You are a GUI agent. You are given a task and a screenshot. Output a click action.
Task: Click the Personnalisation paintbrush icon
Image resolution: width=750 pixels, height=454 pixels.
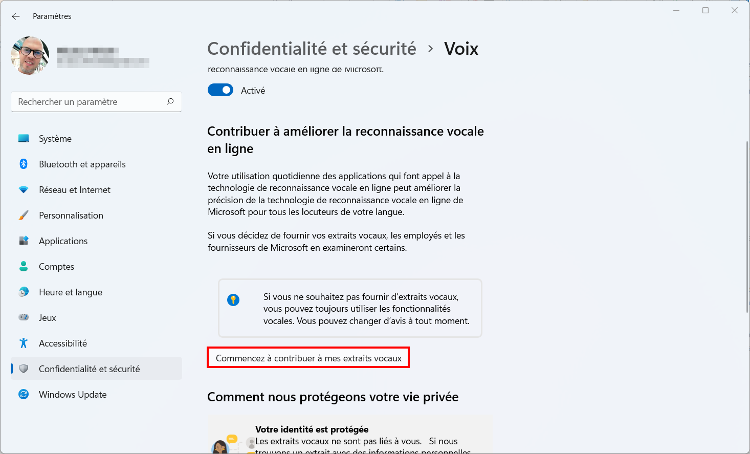(x=24, y=215)
